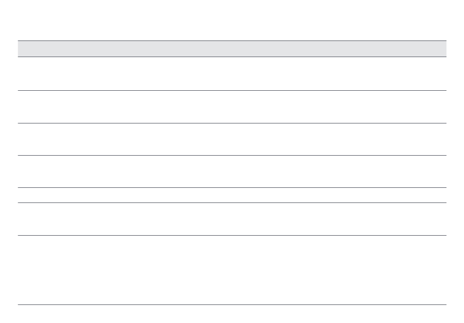Click the narrow fifth table row

[232, 195]
